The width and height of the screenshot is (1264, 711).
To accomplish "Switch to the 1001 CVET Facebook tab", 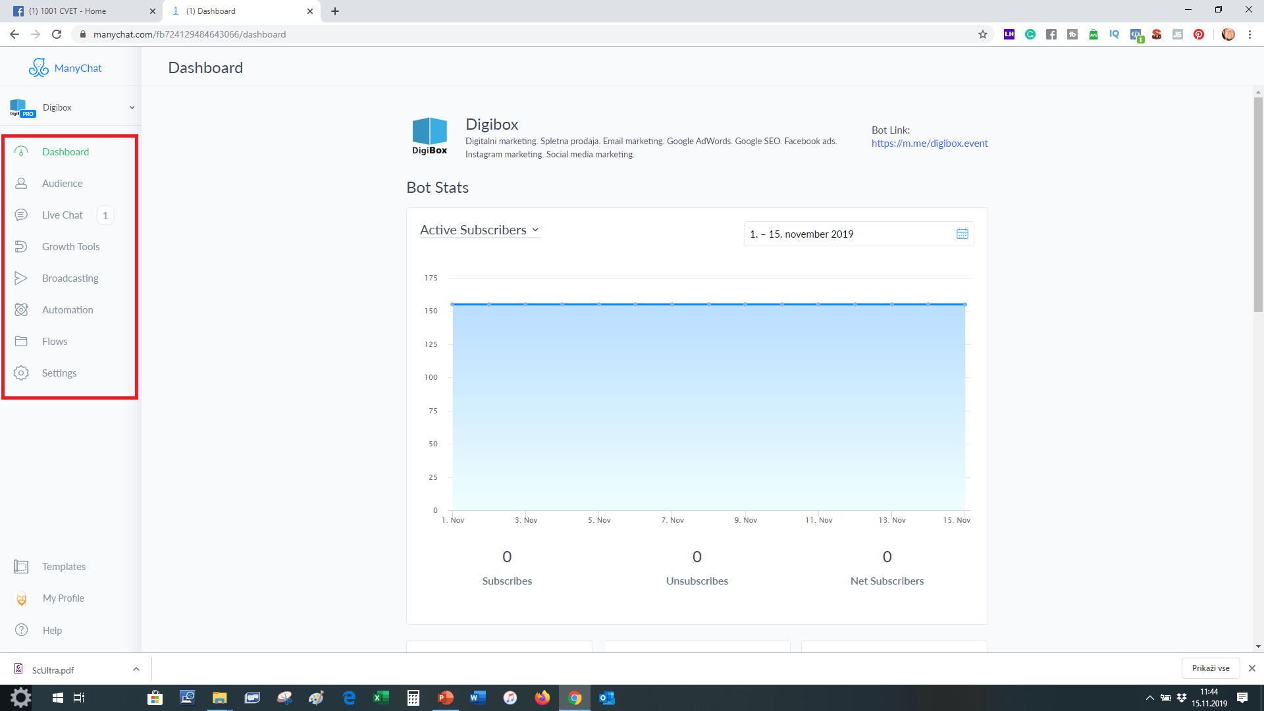I will [x=78, y=11].
